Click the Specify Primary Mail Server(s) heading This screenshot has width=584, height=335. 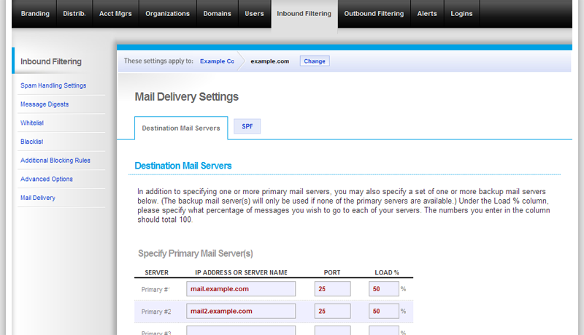(x=196, y=253)
